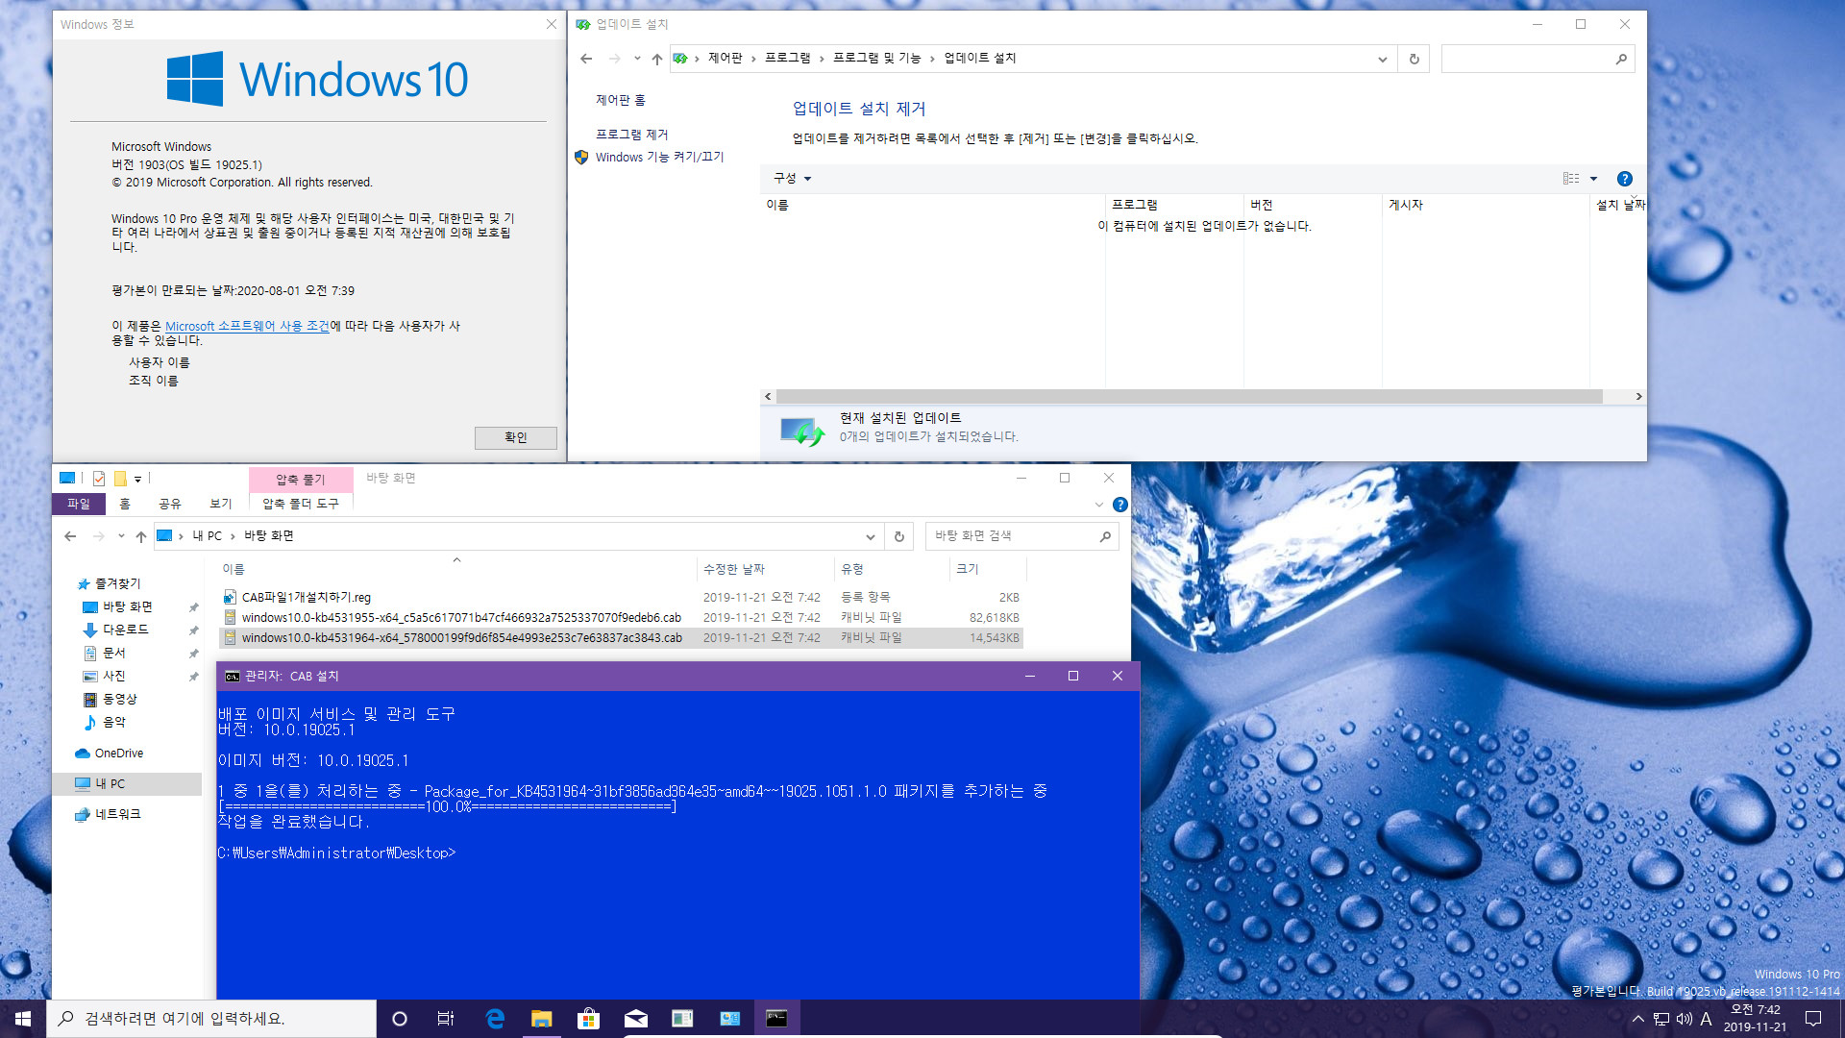Select 네트워크 in the navigation pane
Viewport: 1845px width, 1038px height.
point(118,815)
